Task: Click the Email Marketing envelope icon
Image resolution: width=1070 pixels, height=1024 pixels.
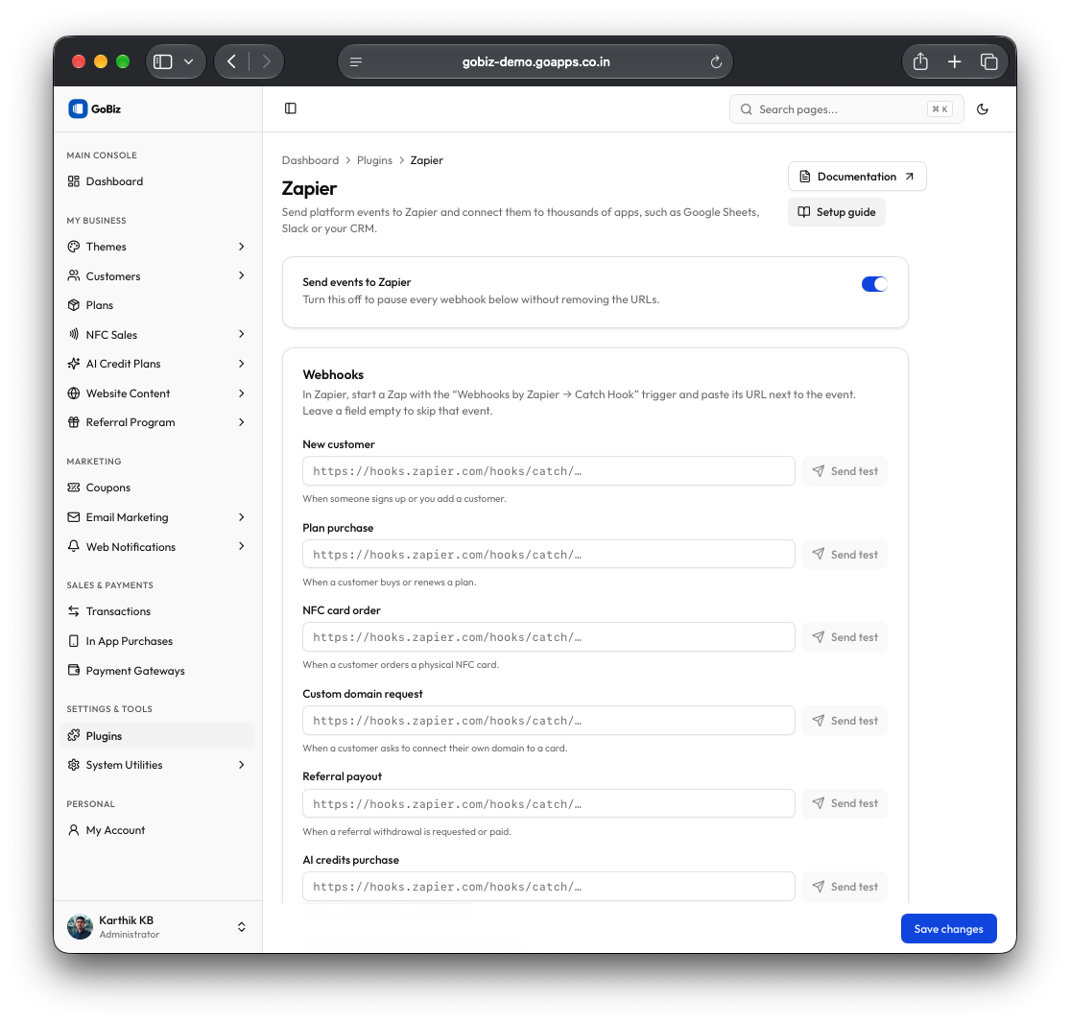Action: tap(74, 517)
